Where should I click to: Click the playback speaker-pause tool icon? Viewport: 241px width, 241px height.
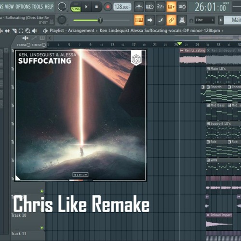[35, 31]
